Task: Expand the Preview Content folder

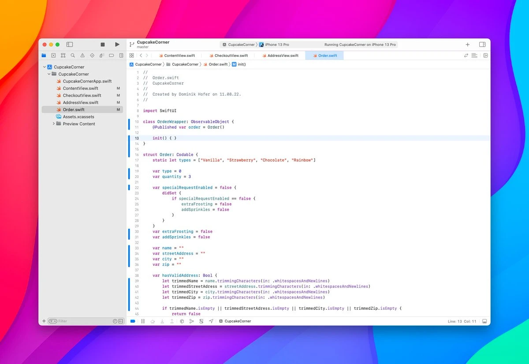Action: (54, 124)
